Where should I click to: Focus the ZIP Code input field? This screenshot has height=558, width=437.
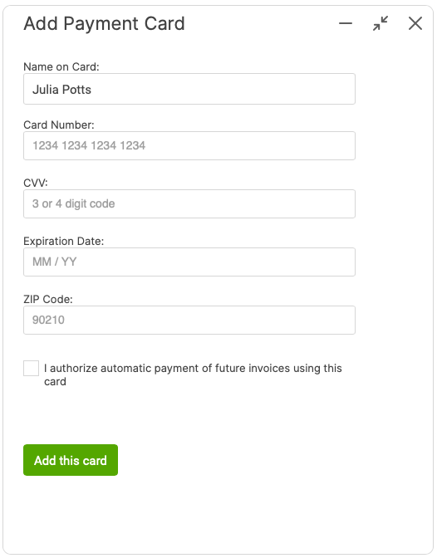(189, 320)
